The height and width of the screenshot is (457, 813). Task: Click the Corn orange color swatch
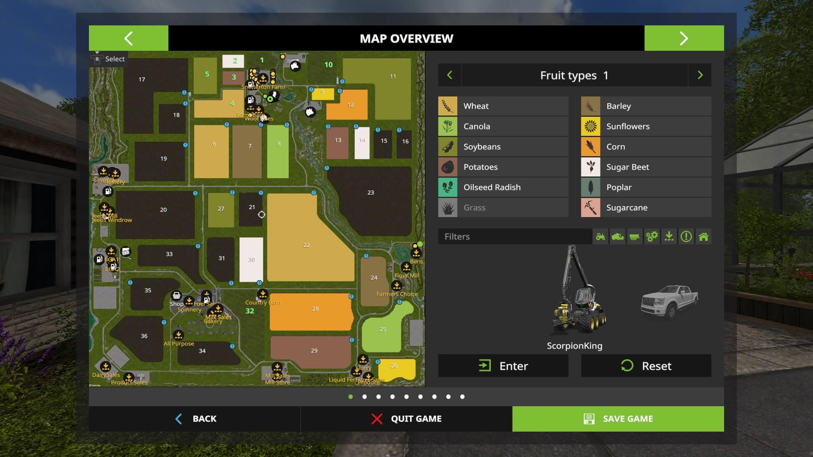(590, 147)
